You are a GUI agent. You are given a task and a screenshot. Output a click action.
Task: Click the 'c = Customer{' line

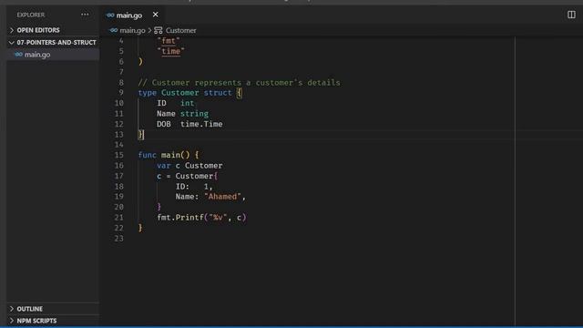187,176
